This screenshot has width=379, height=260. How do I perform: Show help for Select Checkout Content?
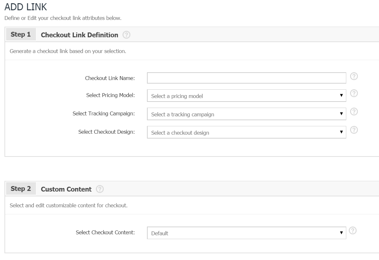coord(353,231)
